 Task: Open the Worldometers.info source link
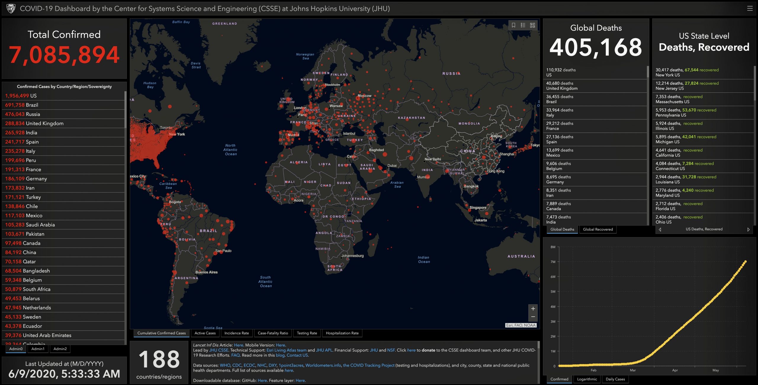[x=323, y=365]
